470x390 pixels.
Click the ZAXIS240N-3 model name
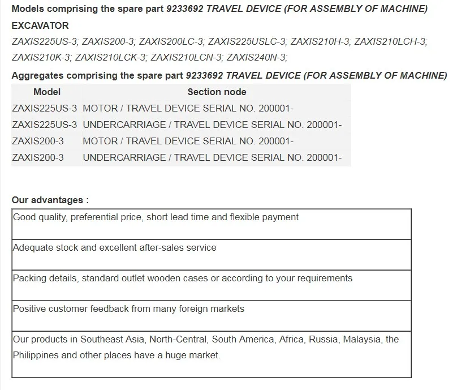click(x=256, y=57)
